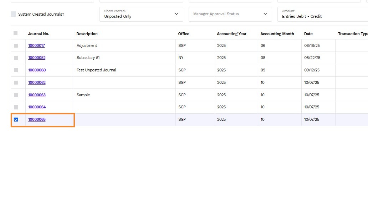Tick the select-all checkbox in table header
This screenshot has width=368, height=205.
[15, 33]
